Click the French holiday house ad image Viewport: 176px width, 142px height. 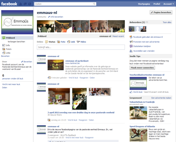coord(138,113)
